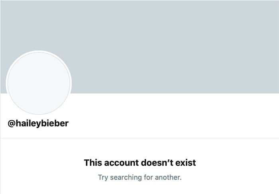Image resolution: width=279 pixels, height=194 pixels.
Task: Select the @haileybieber handle text
Action: pos(38,123)
